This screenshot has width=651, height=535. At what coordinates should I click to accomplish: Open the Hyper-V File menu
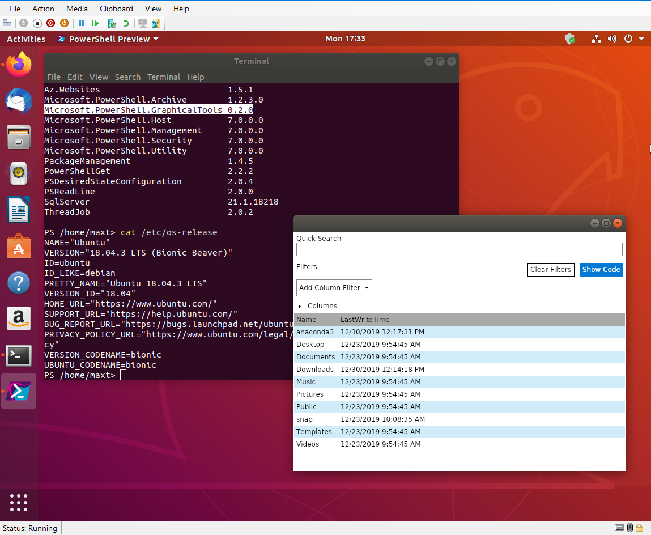(x=15, y=9)
